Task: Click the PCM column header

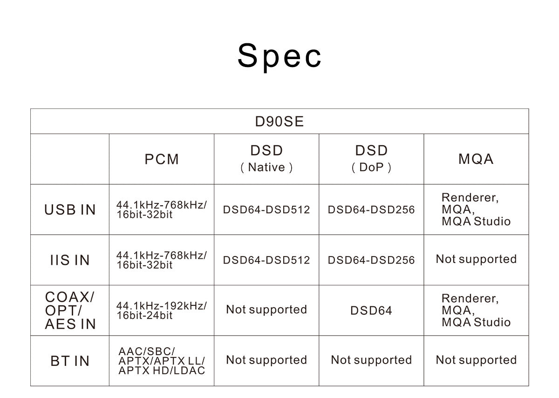Action: tap(162, 159)
